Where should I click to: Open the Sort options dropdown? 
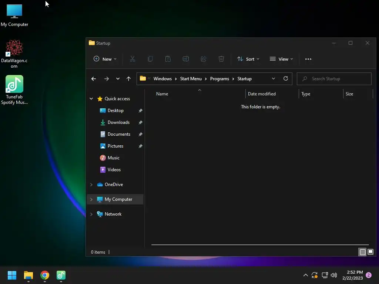click(248, 59)
